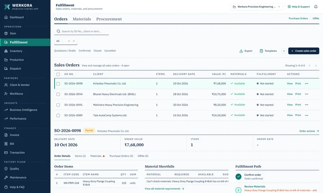Open the Purchase Orders link at top right

(x=298, y=18)
